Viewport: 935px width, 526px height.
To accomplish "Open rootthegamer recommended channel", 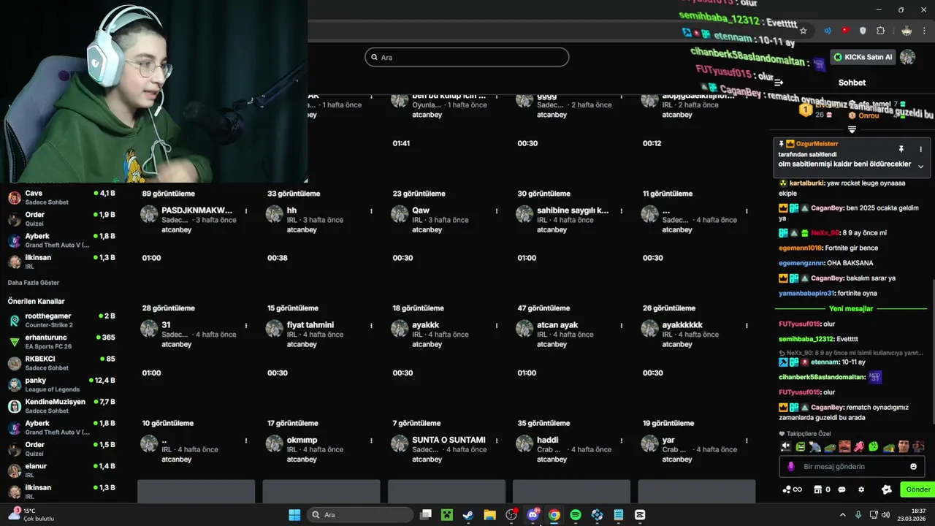I will tap(62, 320).
